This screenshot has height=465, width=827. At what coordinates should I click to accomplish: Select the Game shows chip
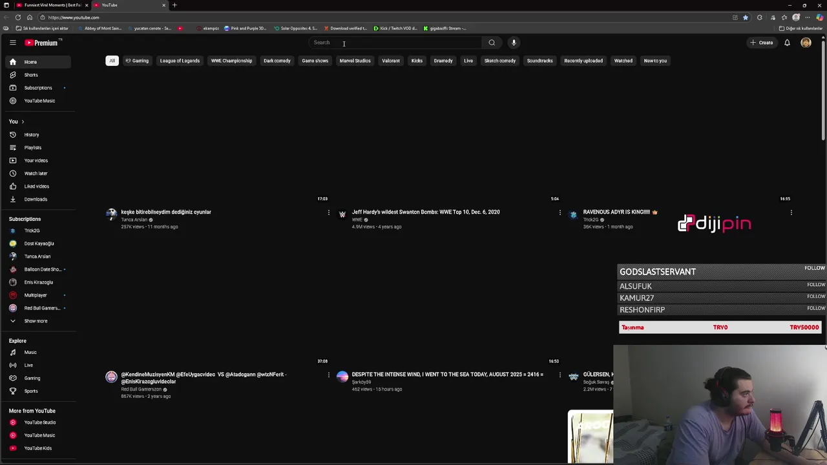(315, 61)
